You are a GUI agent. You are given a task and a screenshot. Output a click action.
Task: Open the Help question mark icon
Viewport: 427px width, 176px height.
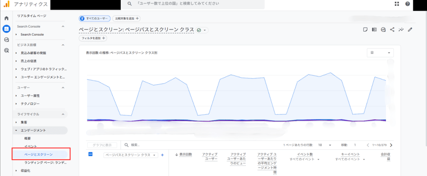click(407, 4)
